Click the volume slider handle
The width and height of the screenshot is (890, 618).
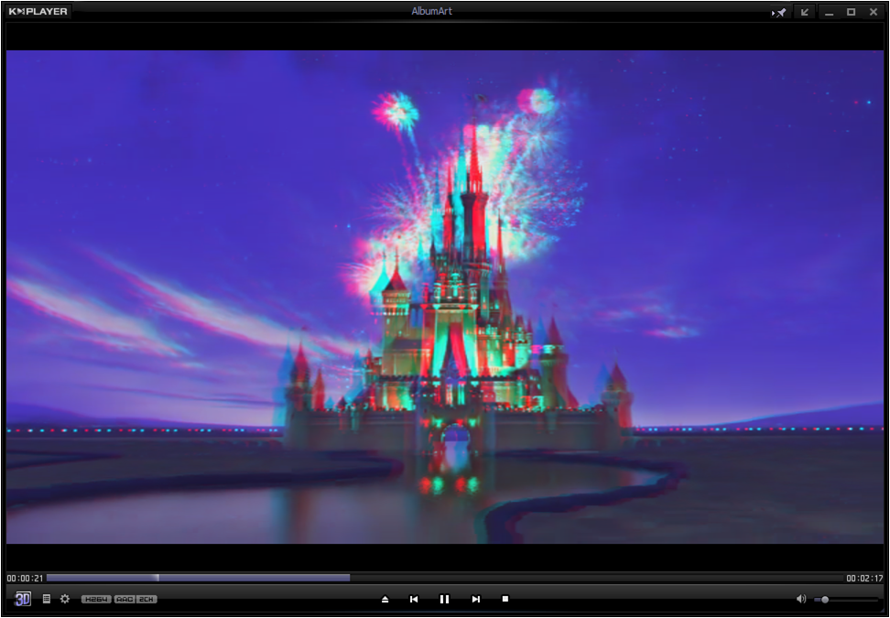[825, 600]
